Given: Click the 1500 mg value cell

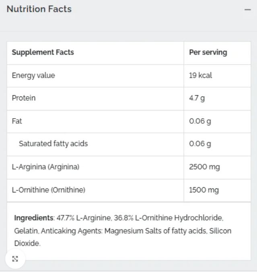Looking at the screenshot, I should [217, 190].
